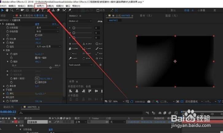Select the Eraser tool
This screenshot has width=223, height=133.
(x=58, y=10)
